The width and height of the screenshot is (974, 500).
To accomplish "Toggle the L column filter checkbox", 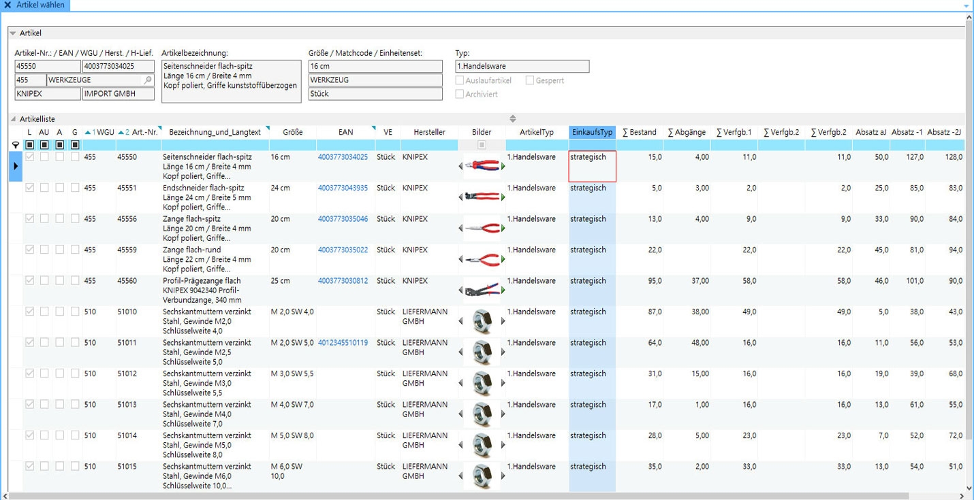I will pyautogui.click(x=30, y=145).
